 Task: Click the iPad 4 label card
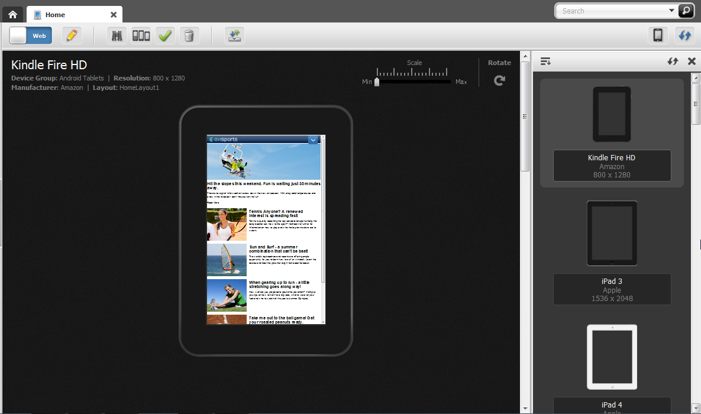pyautogui.click(x=612, y=406)
